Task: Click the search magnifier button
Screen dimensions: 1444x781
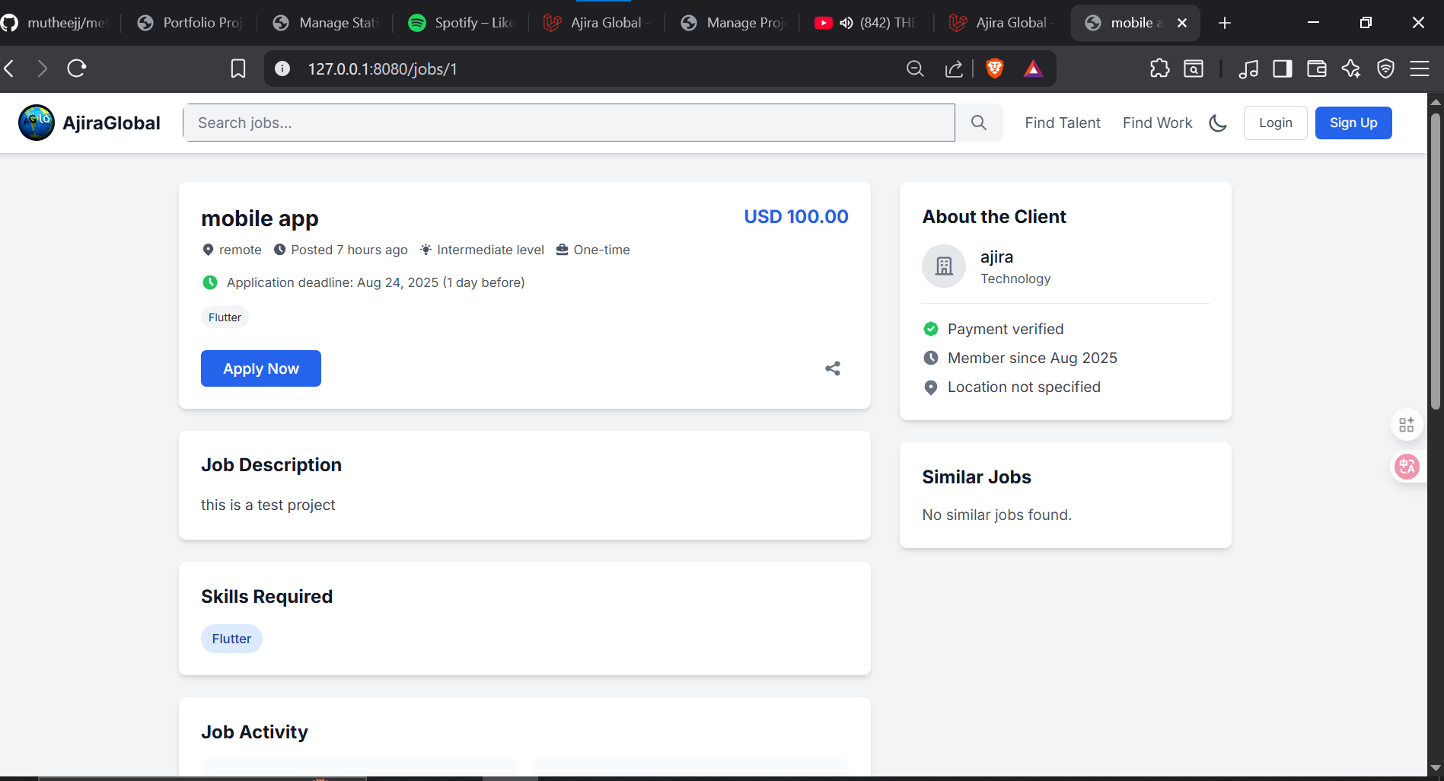Action: (x=979, y=123)
